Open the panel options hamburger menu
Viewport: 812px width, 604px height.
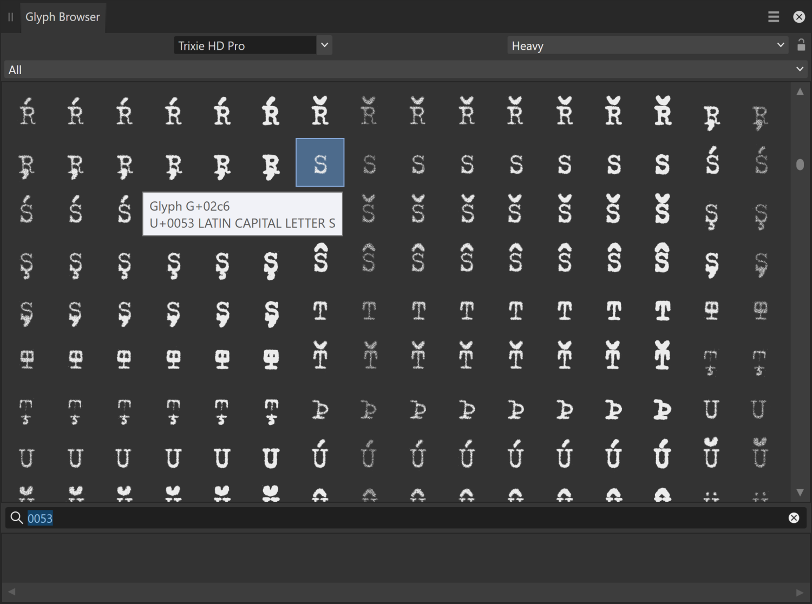(x=773, y=16)
